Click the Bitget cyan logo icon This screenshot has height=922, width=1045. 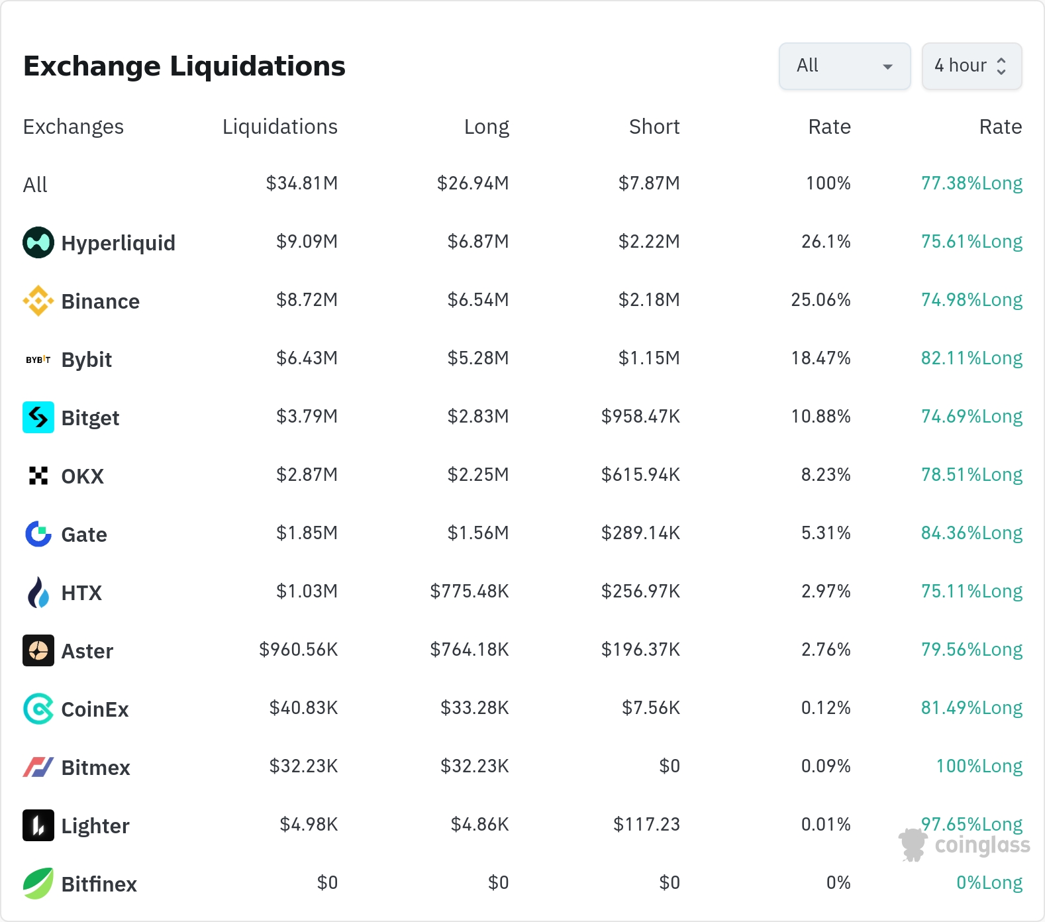click(x=38, y=417)
